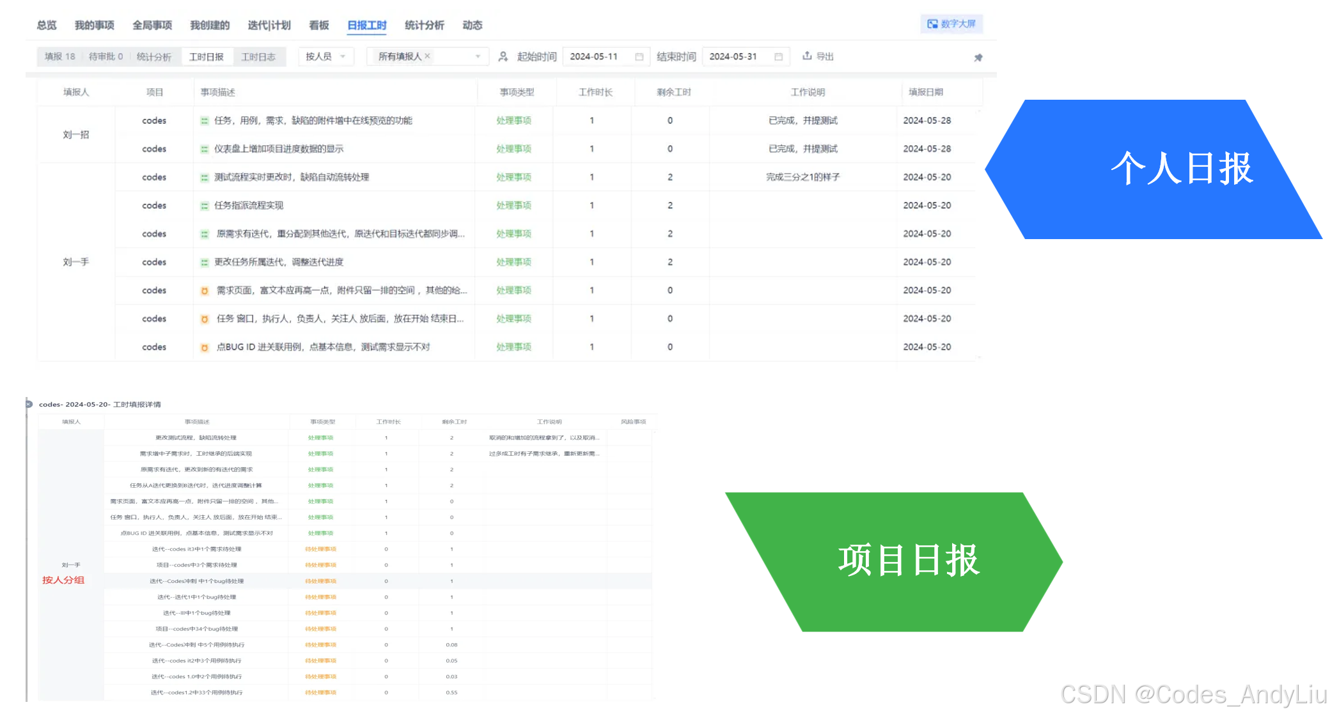Viewport: 1330px width, 716px height.
Task: Click bug icon for 点BUG ID 进关联用例 row
Action: [x=205, y=347]
